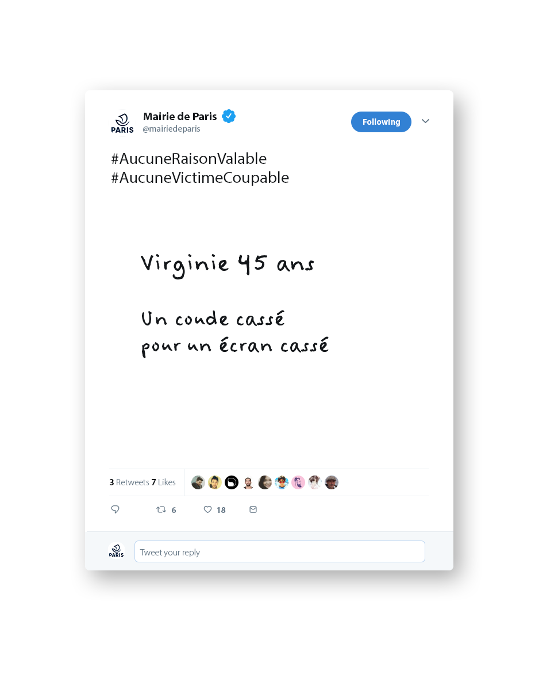Image resolution: width=535 pixels, height=690 pixels.
Task: Open the pink liker avatar
Action: coord(298,482)
